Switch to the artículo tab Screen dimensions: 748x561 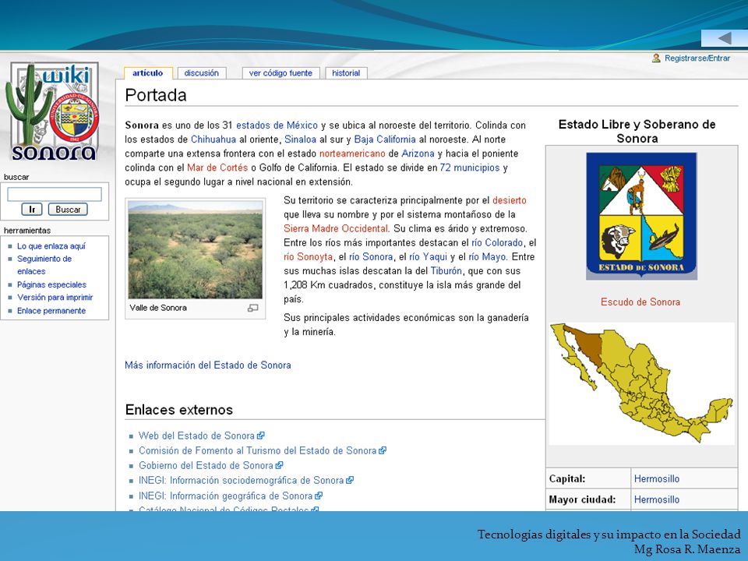coord(147,73)
